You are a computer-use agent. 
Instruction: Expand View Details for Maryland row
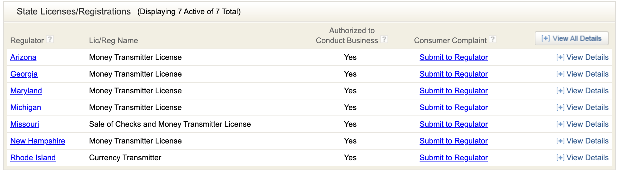point(582,91)
